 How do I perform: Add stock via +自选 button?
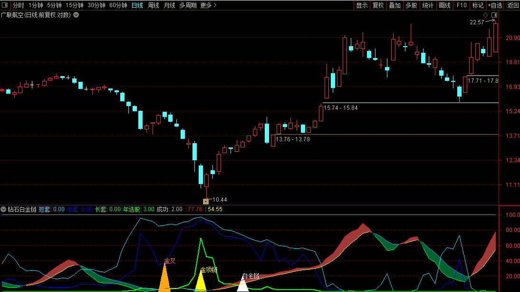[495, 5]
